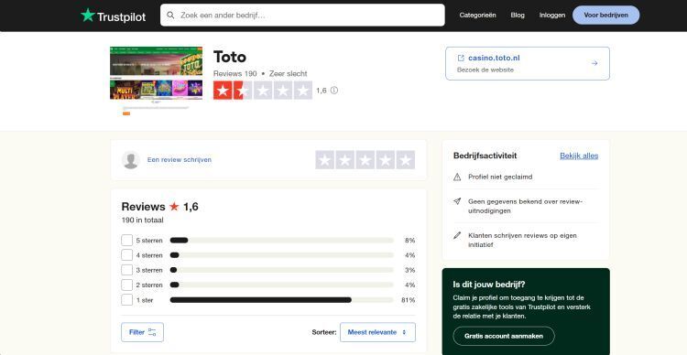Click the 2 sterren progress bar
The width and height of the screenshot is (687, 355).
point(282,285)
